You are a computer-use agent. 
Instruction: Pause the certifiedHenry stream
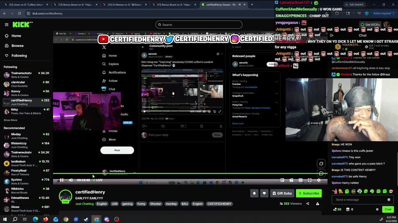62,180
